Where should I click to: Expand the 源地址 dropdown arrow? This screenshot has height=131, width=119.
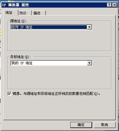tap(89, 27)
